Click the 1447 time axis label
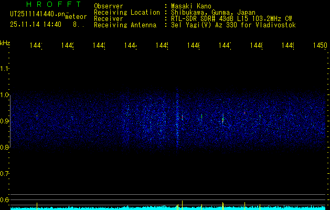Screen dimensions: 330x210 (x=225, y=46)
